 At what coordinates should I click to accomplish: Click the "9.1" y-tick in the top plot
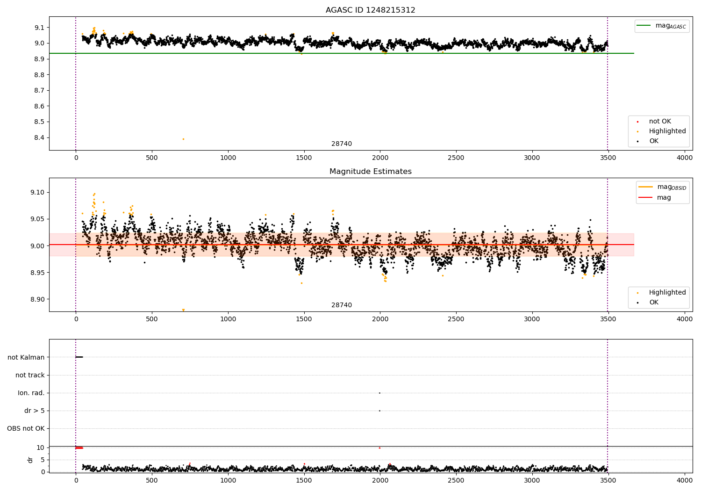[39, 28]
